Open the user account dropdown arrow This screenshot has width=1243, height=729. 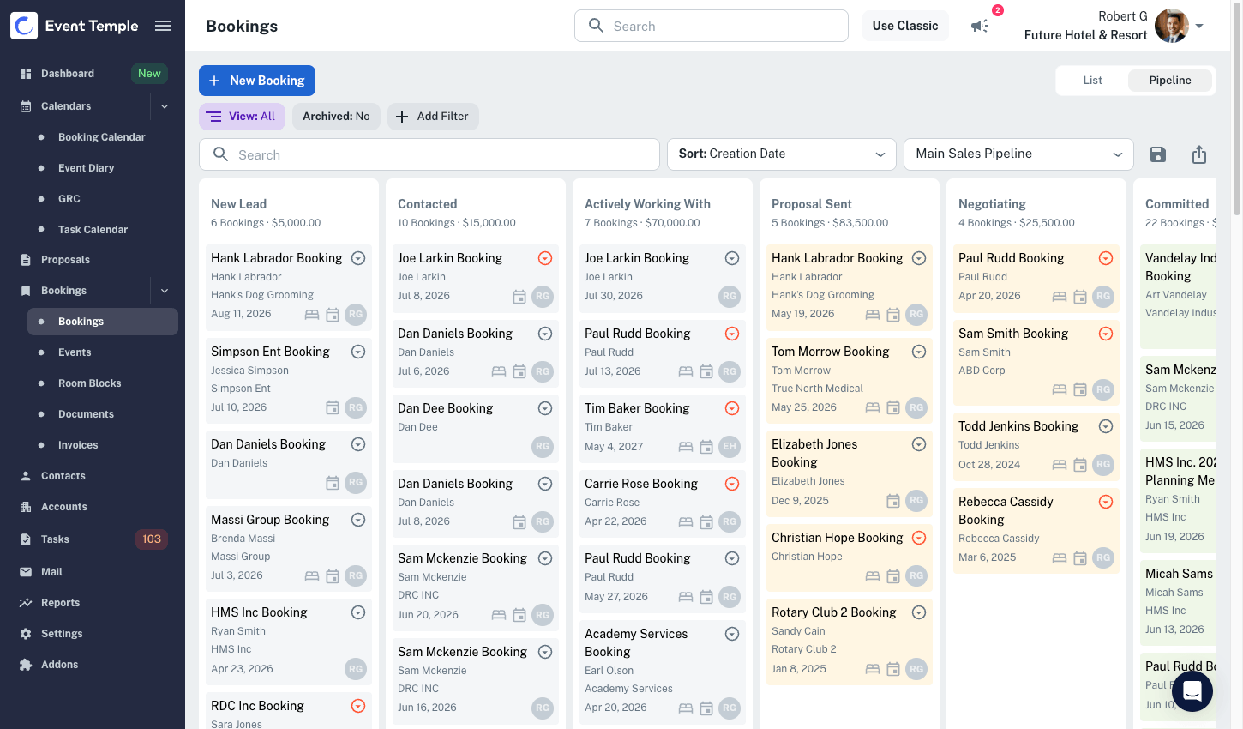1199,26
